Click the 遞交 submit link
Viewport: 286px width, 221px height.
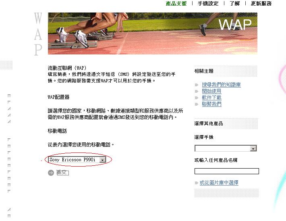[x=62, y=173]
